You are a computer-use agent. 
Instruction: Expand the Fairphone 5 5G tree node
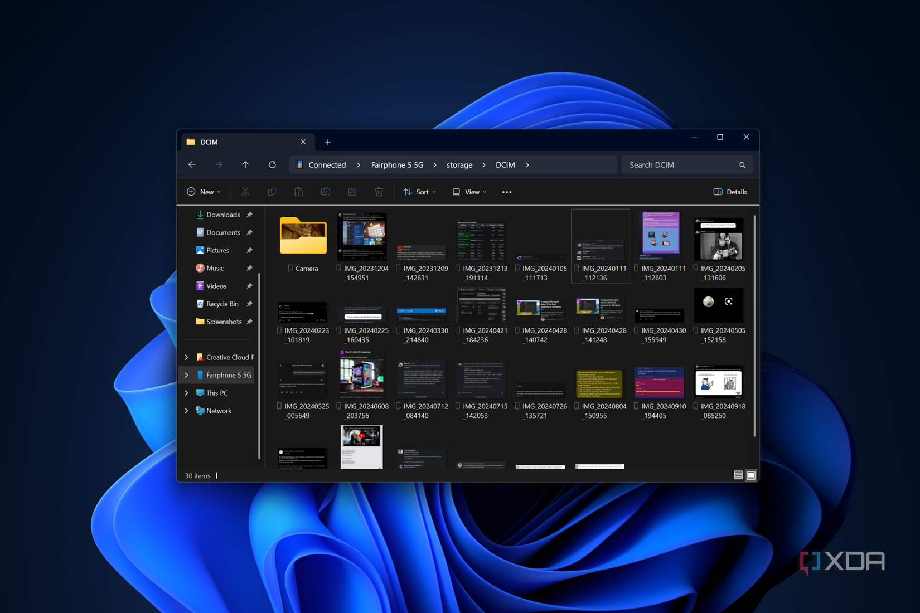[x=186, y=375]
